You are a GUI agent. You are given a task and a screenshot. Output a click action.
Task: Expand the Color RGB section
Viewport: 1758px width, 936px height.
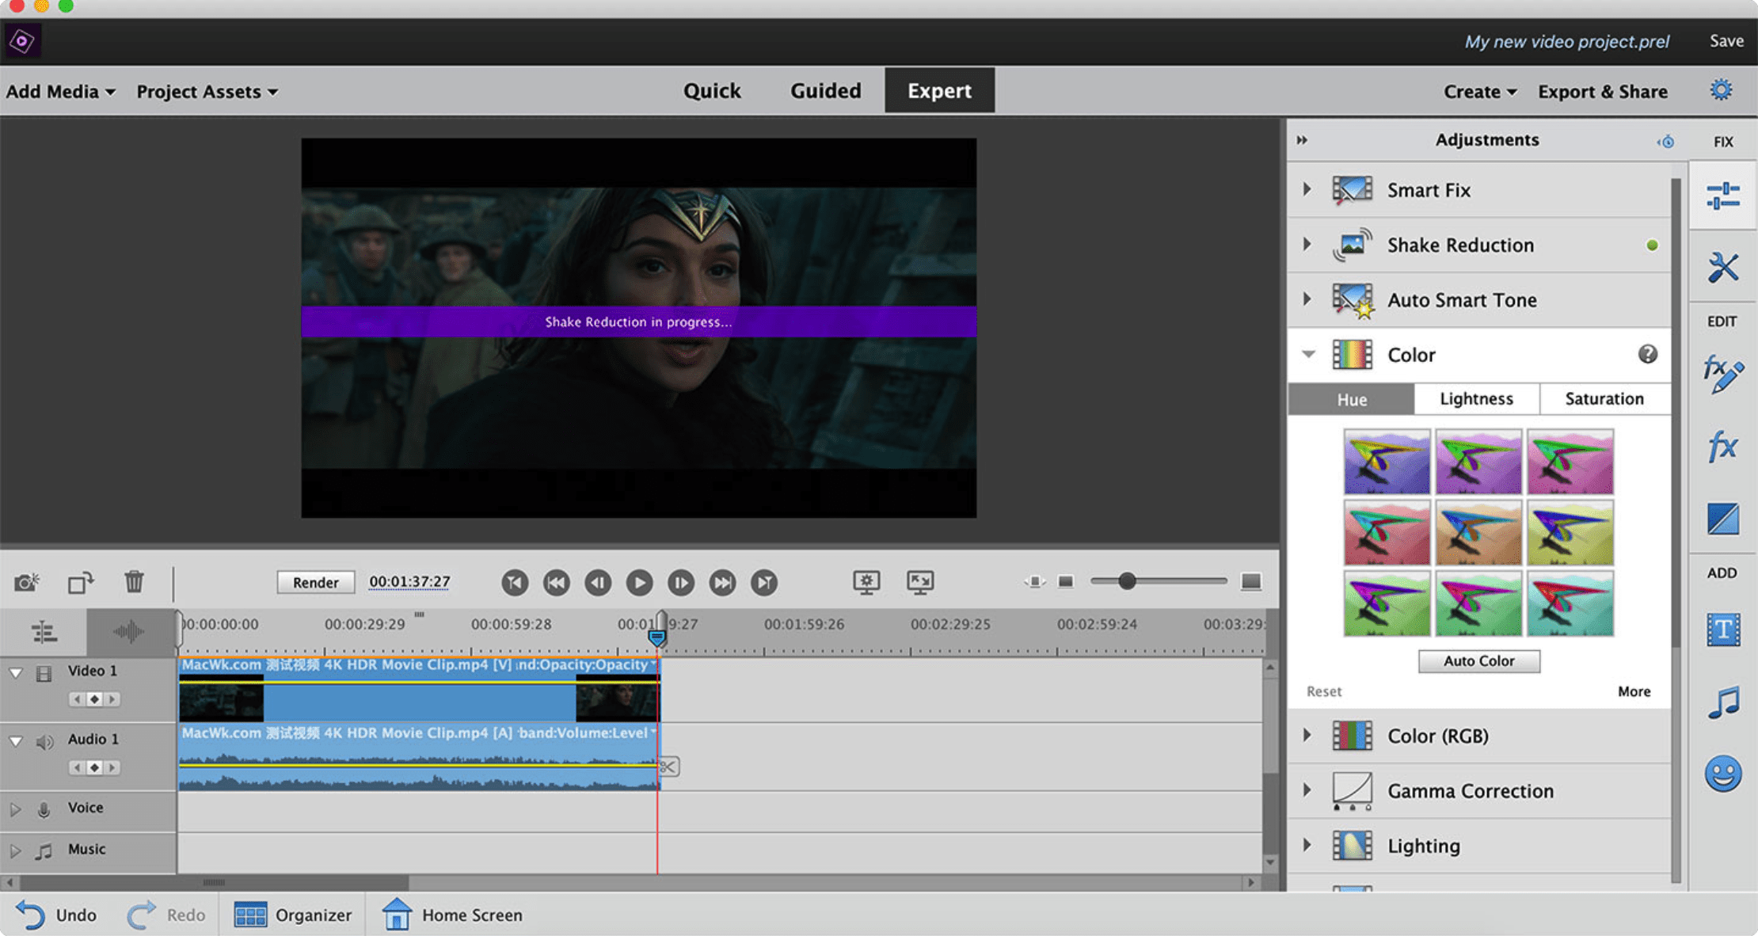pos(1308,735)
